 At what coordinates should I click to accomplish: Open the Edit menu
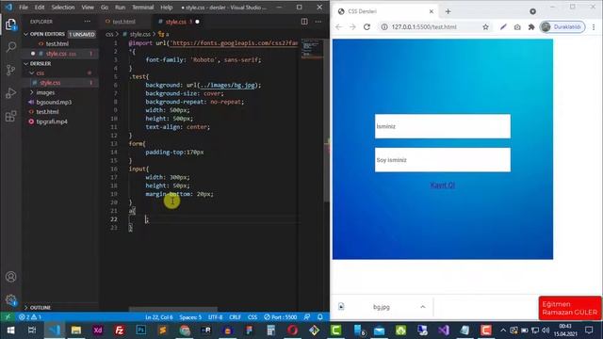pyautogui.click(x=40, y=8)
